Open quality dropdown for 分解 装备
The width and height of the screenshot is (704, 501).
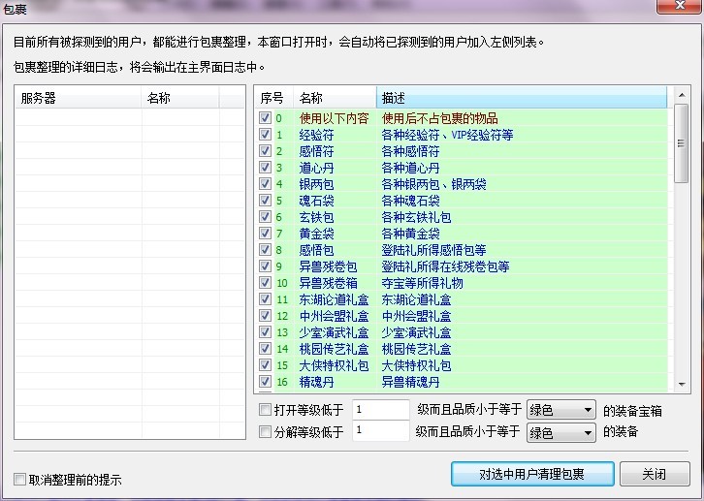tap(560, 432)
